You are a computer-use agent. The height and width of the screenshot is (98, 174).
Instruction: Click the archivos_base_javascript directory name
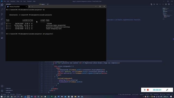56,25
